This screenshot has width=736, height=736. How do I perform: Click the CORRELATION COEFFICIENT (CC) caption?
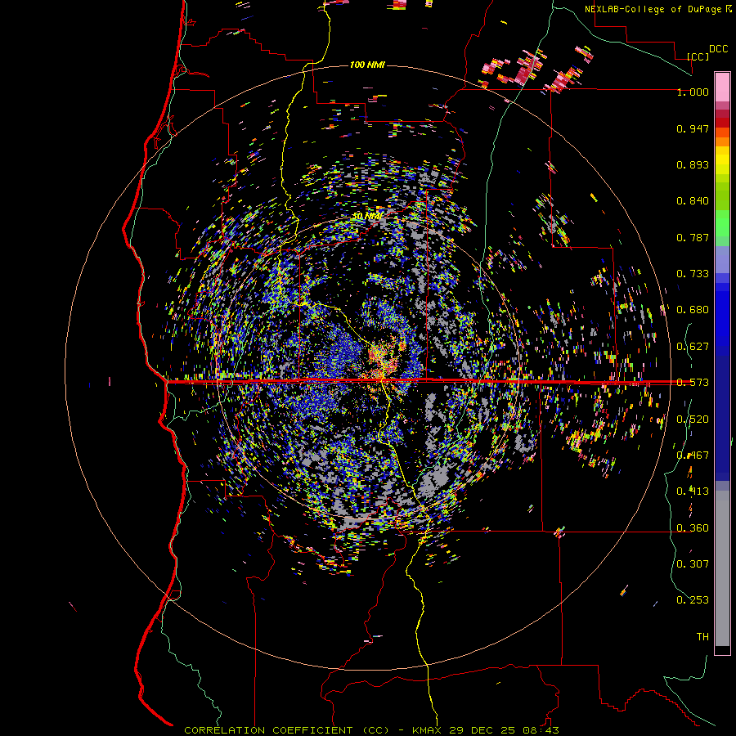[x=287, y=730]
